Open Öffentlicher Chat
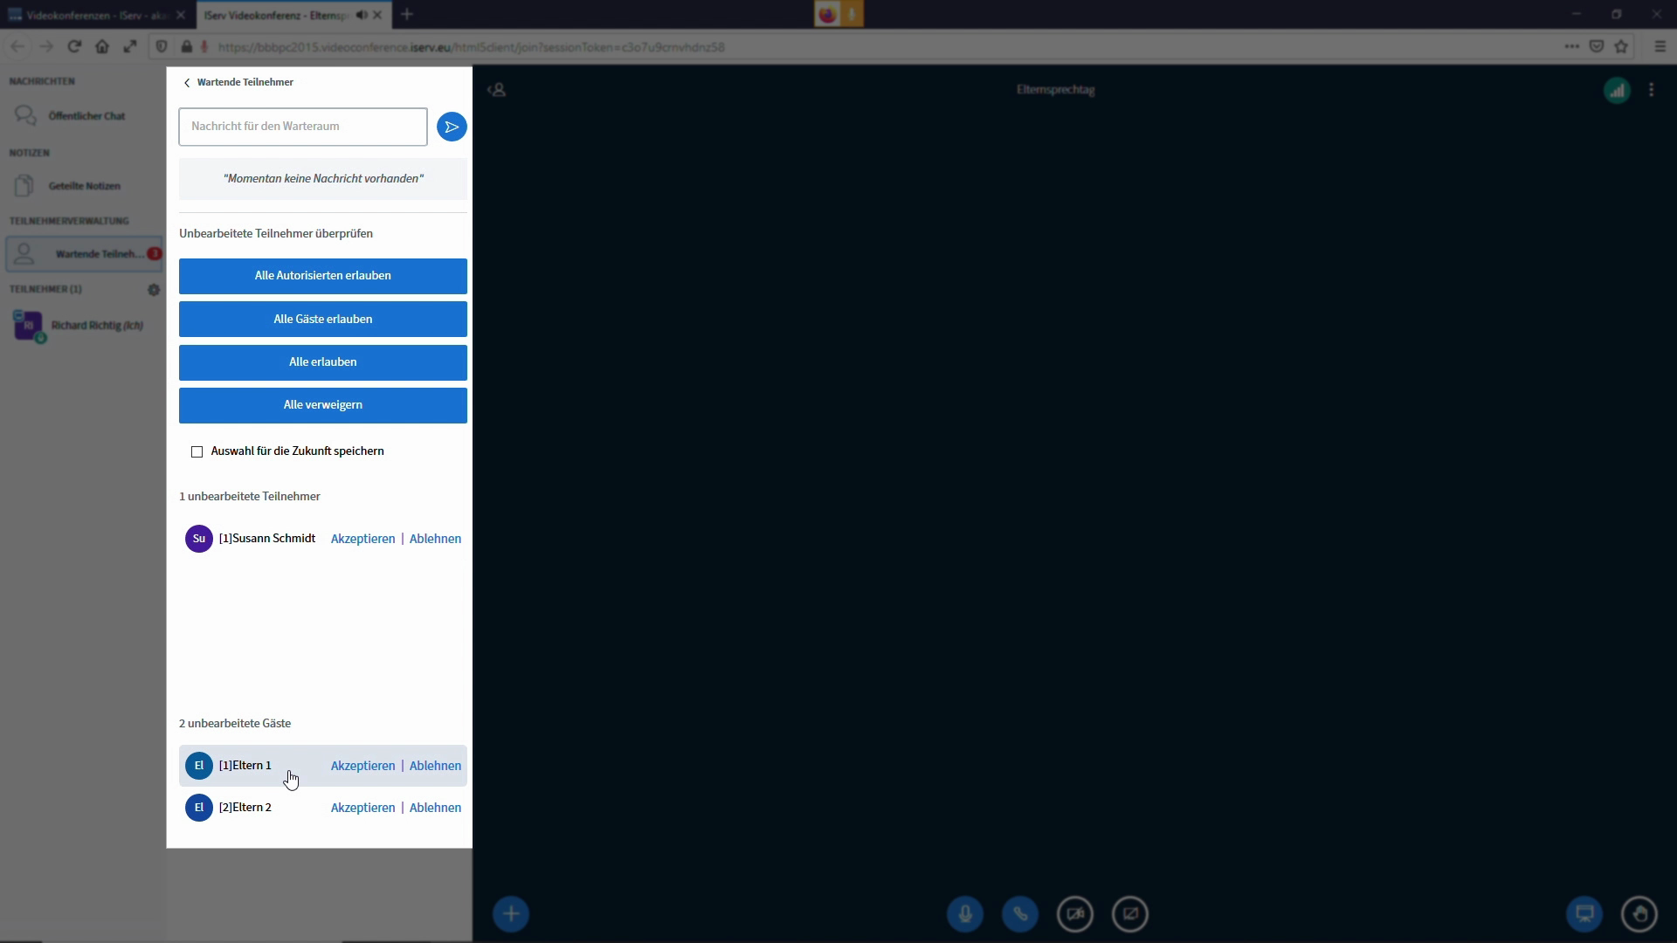Viewport: 1677px width, 943px height. click(x=86, y=116)
